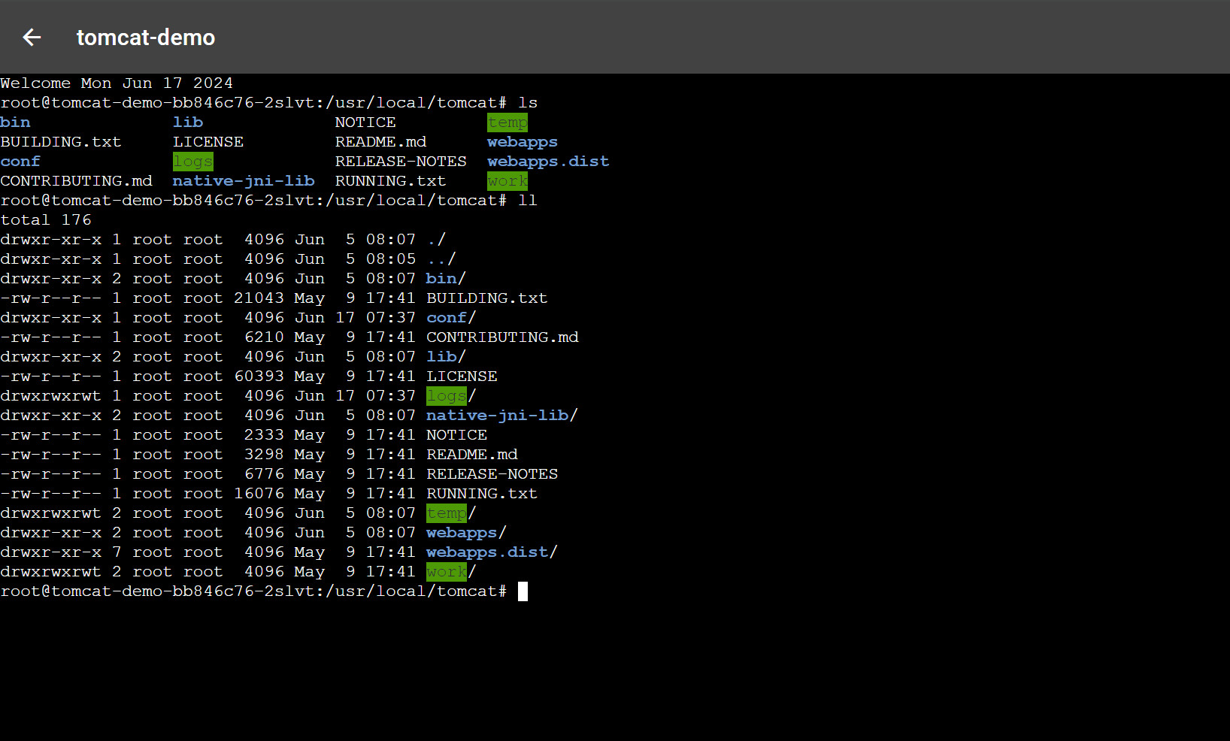Click NOTICE in the ls column output
This screenshot has width=1230, height=741.
point(365,122)
